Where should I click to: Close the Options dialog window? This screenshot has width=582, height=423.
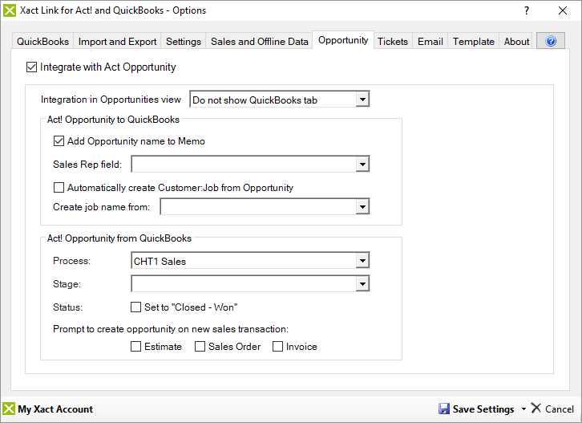(563, 10)
